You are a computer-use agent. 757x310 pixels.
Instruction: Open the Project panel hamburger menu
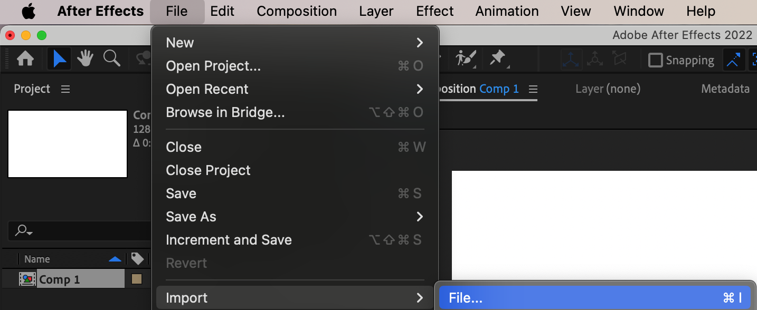coord(65,89)
